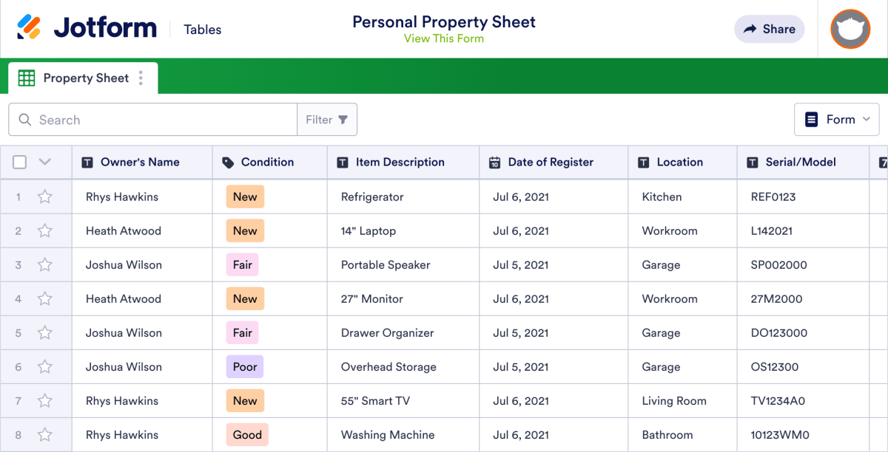Click inside the Search field
This screenshot has width=888, height=452.
(x=111, y=119)
